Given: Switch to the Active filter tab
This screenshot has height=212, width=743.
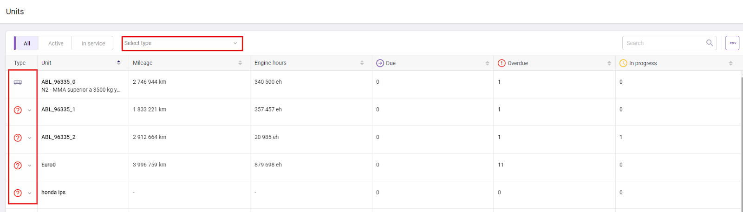Looking at the screenshot, I should click(56, 43).
